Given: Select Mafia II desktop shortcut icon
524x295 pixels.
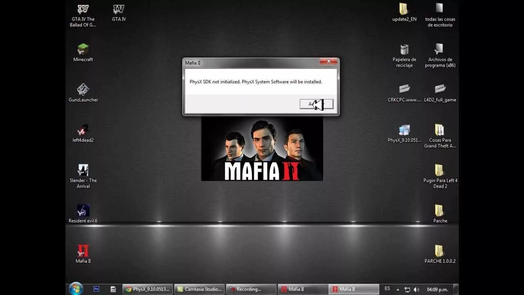Looking at the screenshot, I should [x=83, y=254].
